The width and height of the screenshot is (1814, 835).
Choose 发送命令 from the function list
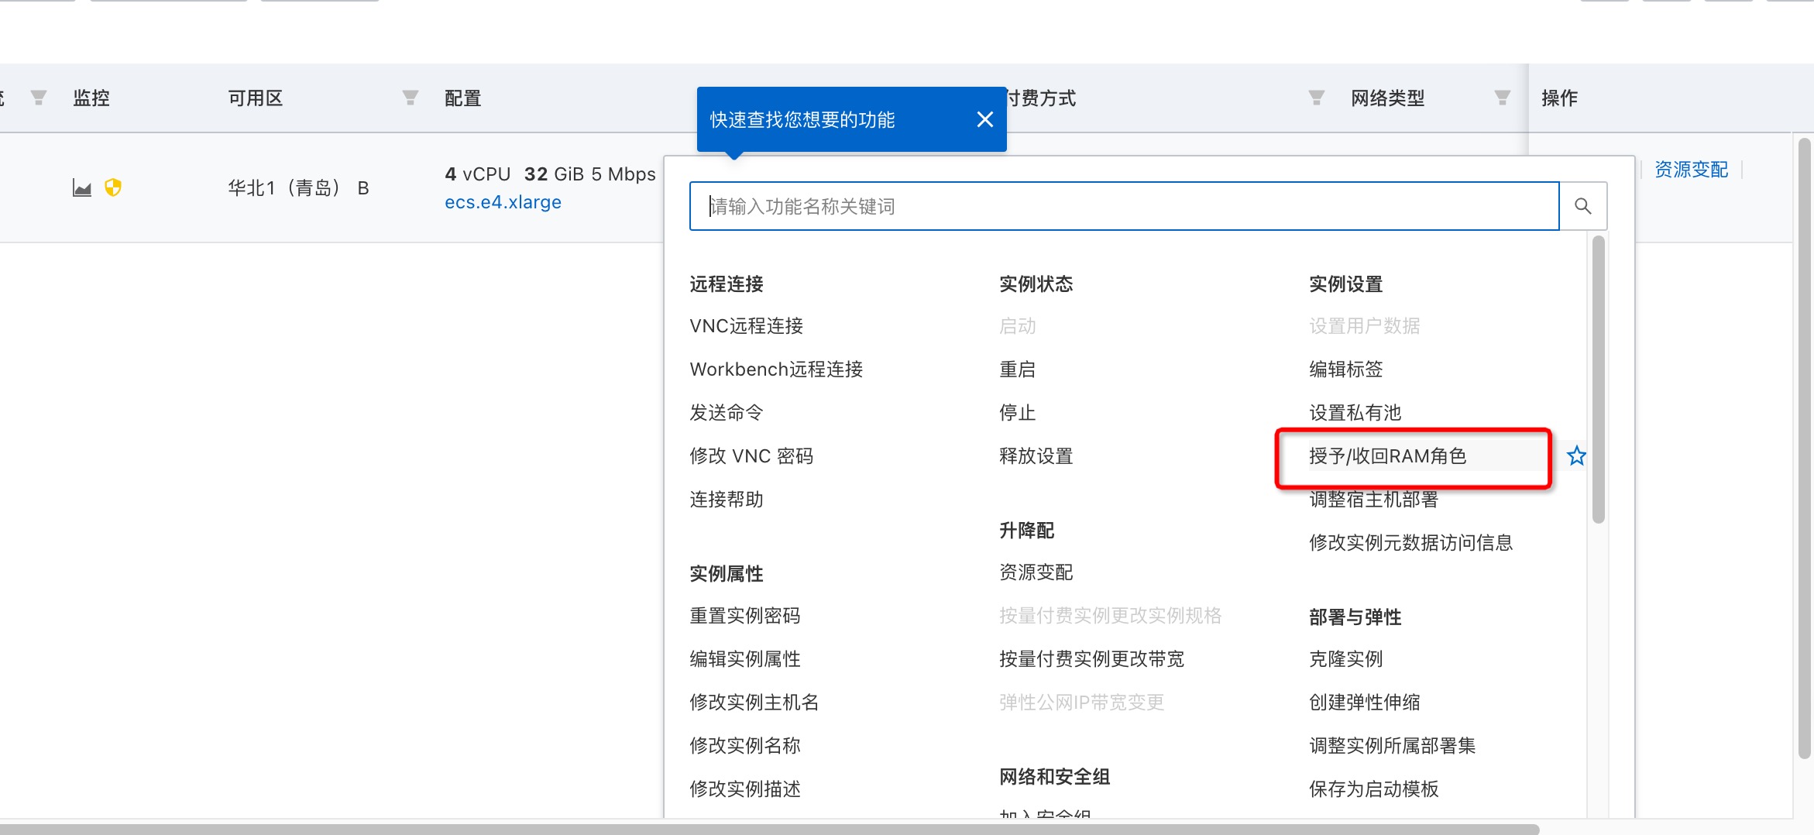point(727,413)
